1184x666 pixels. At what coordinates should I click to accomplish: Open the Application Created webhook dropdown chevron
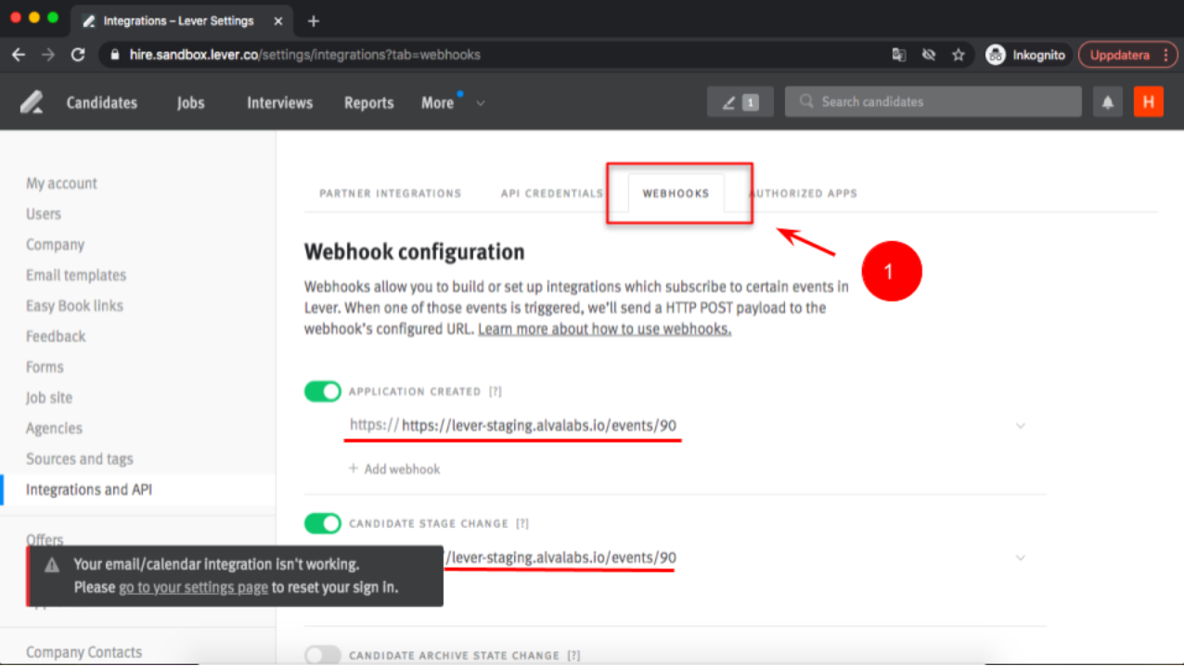click(x=1021, y=425)
